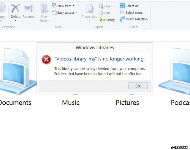Click the Delete X icon in ribbon
Screen dimensions: 190x150
(x=15, y=8)
